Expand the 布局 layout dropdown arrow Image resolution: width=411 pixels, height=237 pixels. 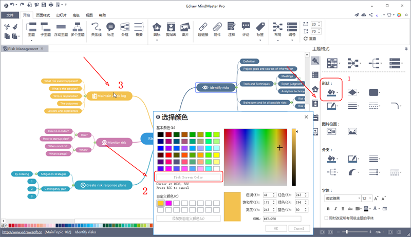[x=277, y=41]
